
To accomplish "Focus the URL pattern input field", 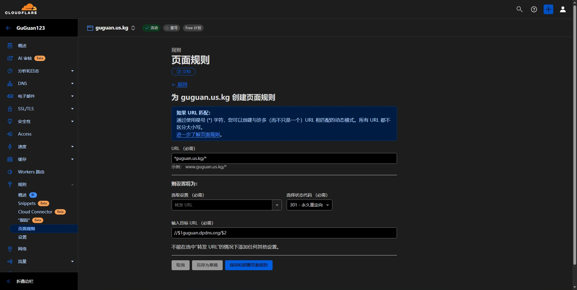I will 284,158.
